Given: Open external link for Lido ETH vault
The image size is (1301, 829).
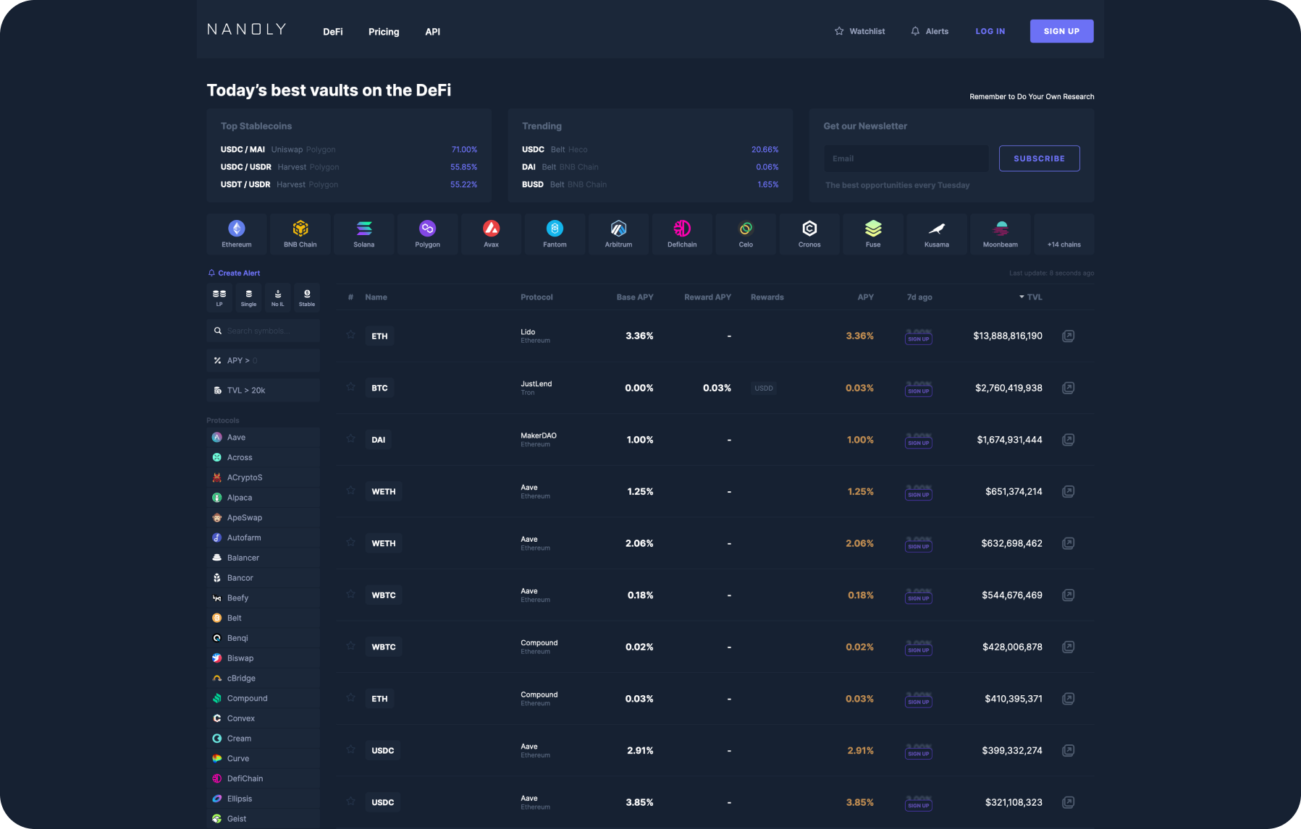Looking at the screenshot, I should [1068, 336].
